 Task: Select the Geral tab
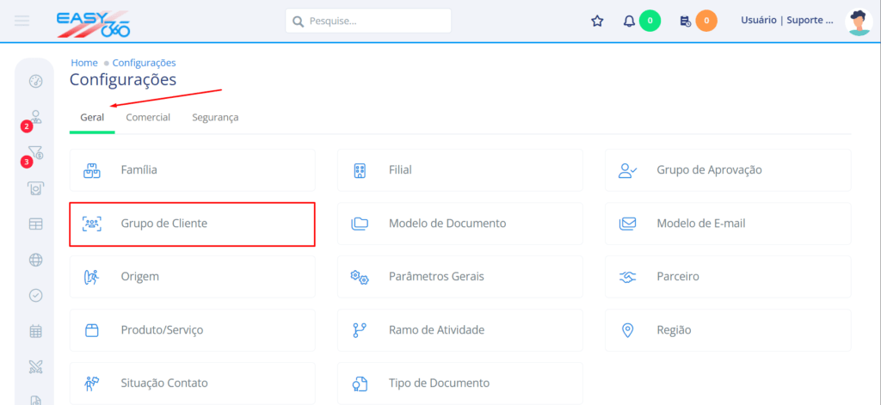pyautogui.click(x=92, y=118)
